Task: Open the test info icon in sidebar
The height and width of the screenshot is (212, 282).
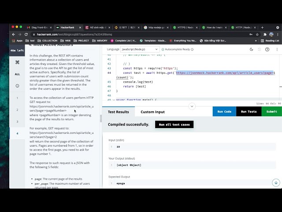Action: (x=17, y=86)
